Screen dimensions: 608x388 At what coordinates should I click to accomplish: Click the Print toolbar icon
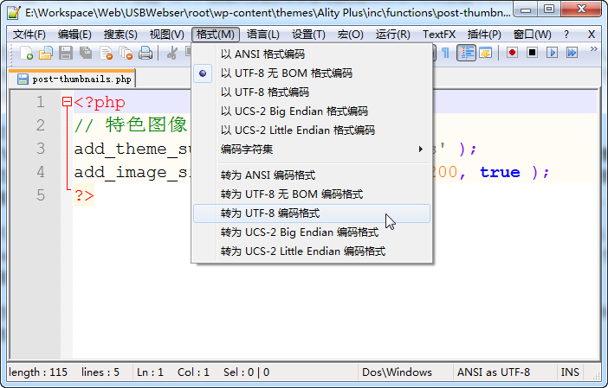click(146, 54)
